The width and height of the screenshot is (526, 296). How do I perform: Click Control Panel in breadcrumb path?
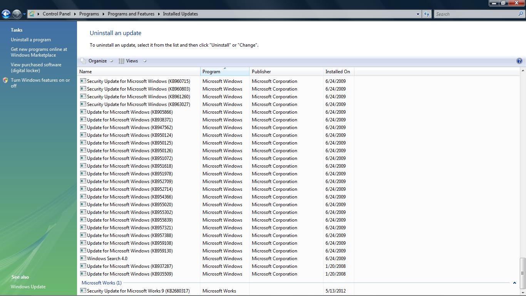(x=57, y=14)
